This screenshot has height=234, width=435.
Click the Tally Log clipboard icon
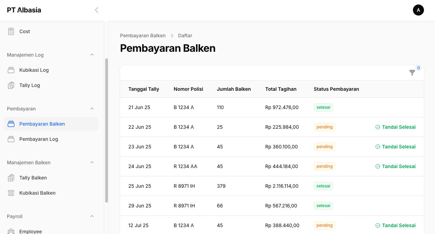(x=11, y=85)
